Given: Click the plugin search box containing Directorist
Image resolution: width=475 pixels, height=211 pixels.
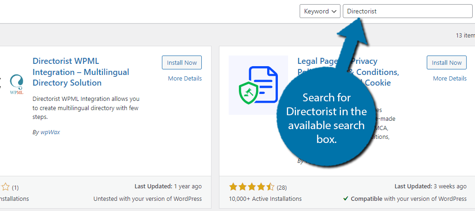Looking at the screenshot, I should [x=407, y=11].
